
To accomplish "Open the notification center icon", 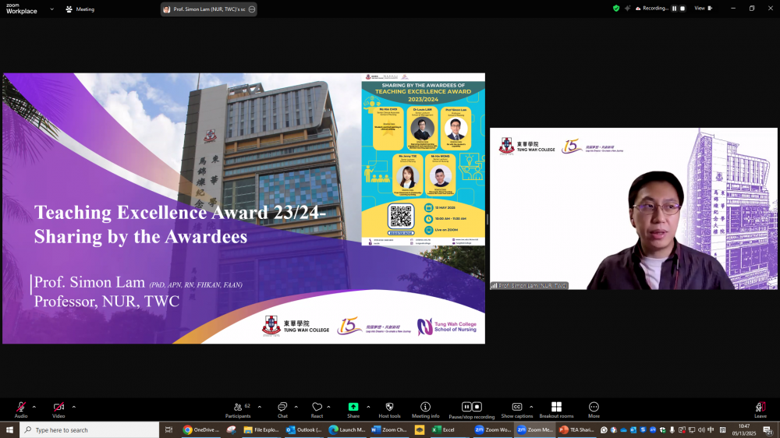I will tap(768, 430).
